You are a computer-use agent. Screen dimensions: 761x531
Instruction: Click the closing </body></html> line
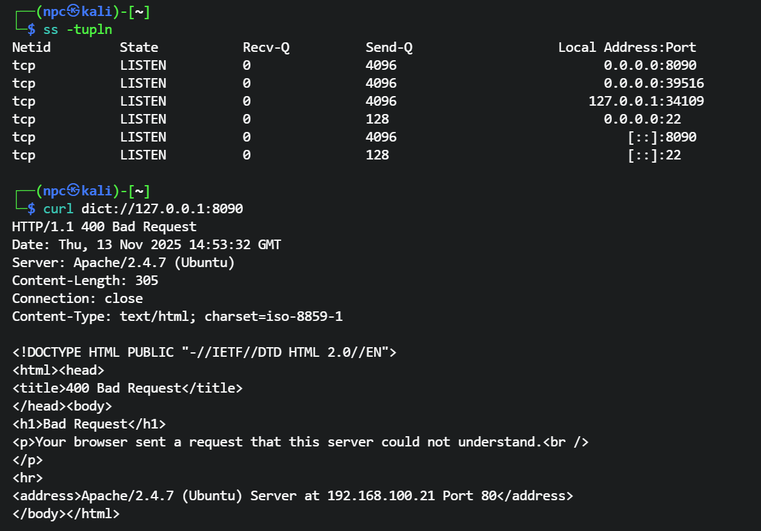click(x=66, y=514)
